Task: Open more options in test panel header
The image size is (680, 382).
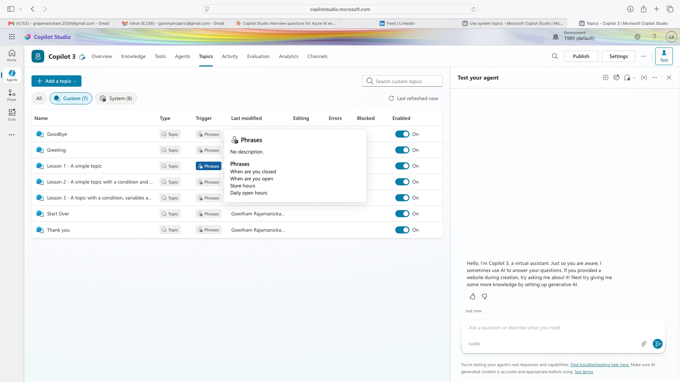Action: pyautogui.click(x=654, y=77)
